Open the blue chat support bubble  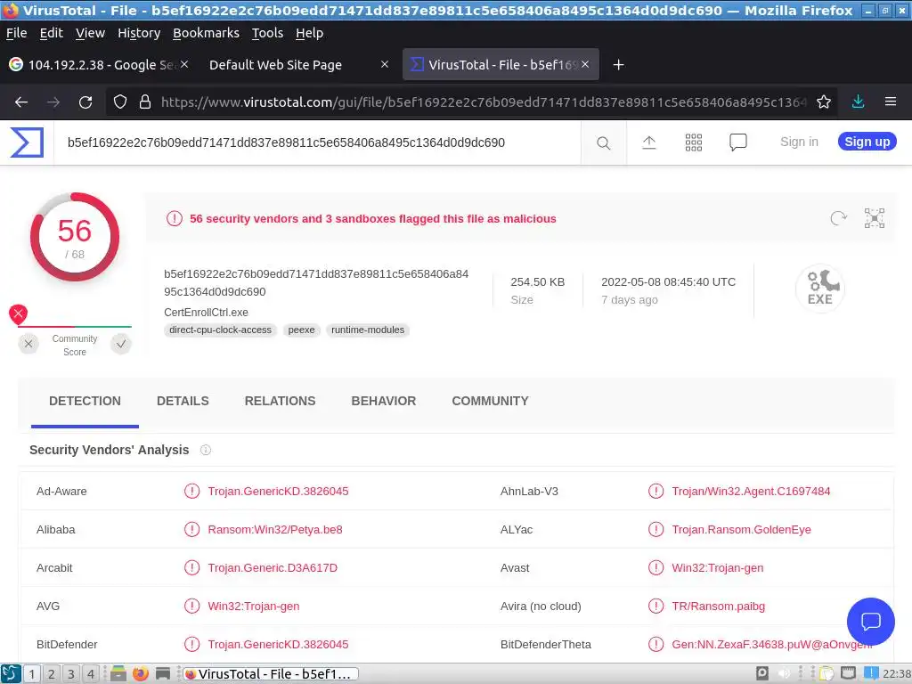[870, 621]
